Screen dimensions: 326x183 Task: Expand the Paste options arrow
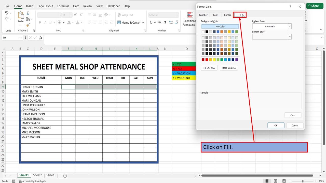(21, 25)
